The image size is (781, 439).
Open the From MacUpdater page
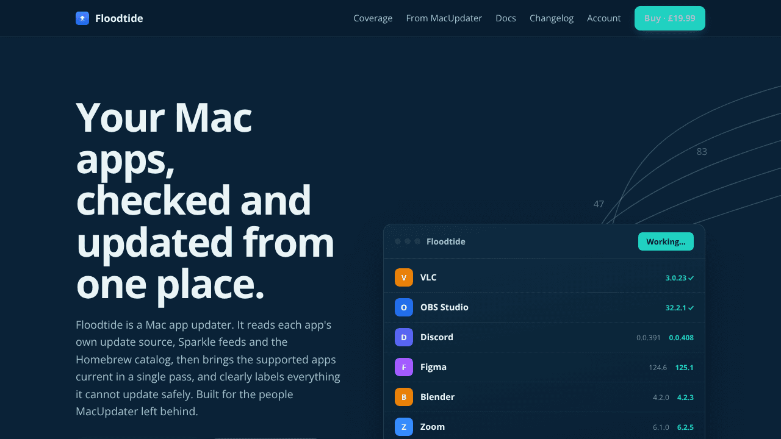[444, 18]
